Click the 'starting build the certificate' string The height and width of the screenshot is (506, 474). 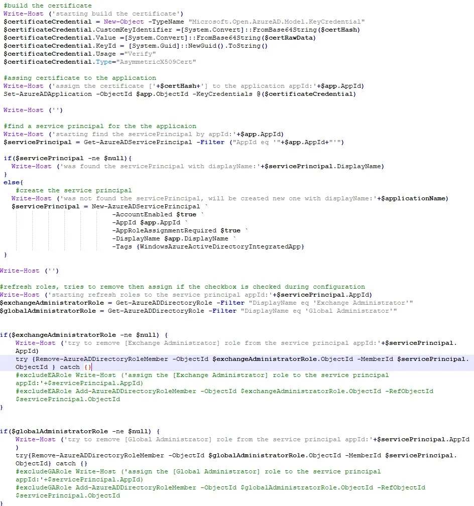tap(116, 14)
